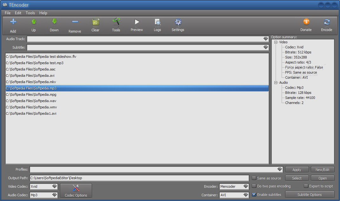This screenshot has height=201, width=340.
Task: Click Codec: Xvid in Option summary
Action: click(x=294, y=47)
